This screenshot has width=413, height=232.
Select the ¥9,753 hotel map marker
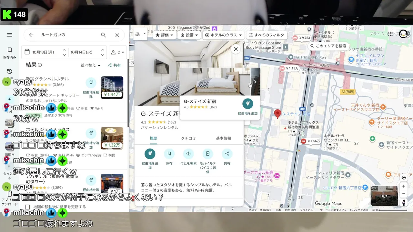[302, 38]
